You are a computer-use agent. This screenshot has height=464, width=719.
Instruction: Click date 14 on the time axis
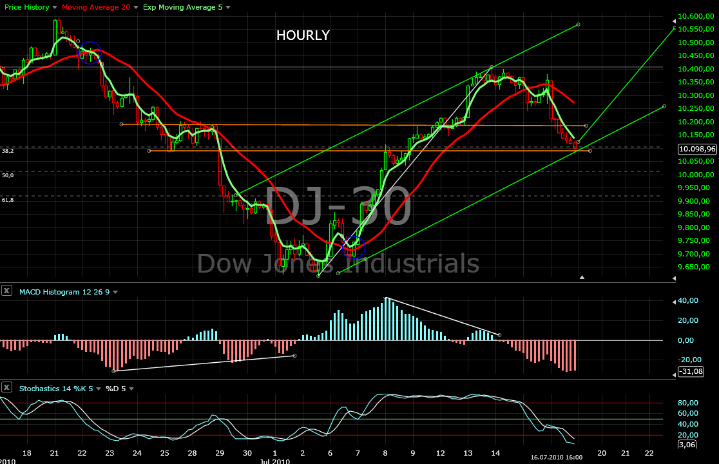(495, 453)
